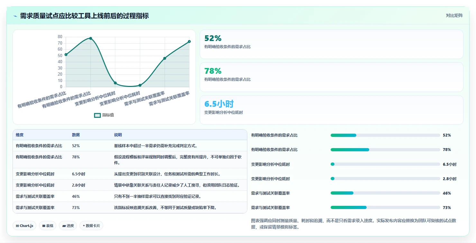Click the chart data point at value 46

165,58
